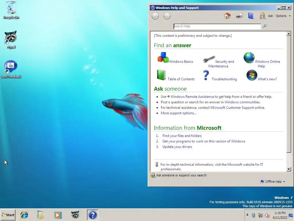Screen dimensions: 294x221
Task: Open Windows Media Player from the taskbar
Action: tap(58, 215)
